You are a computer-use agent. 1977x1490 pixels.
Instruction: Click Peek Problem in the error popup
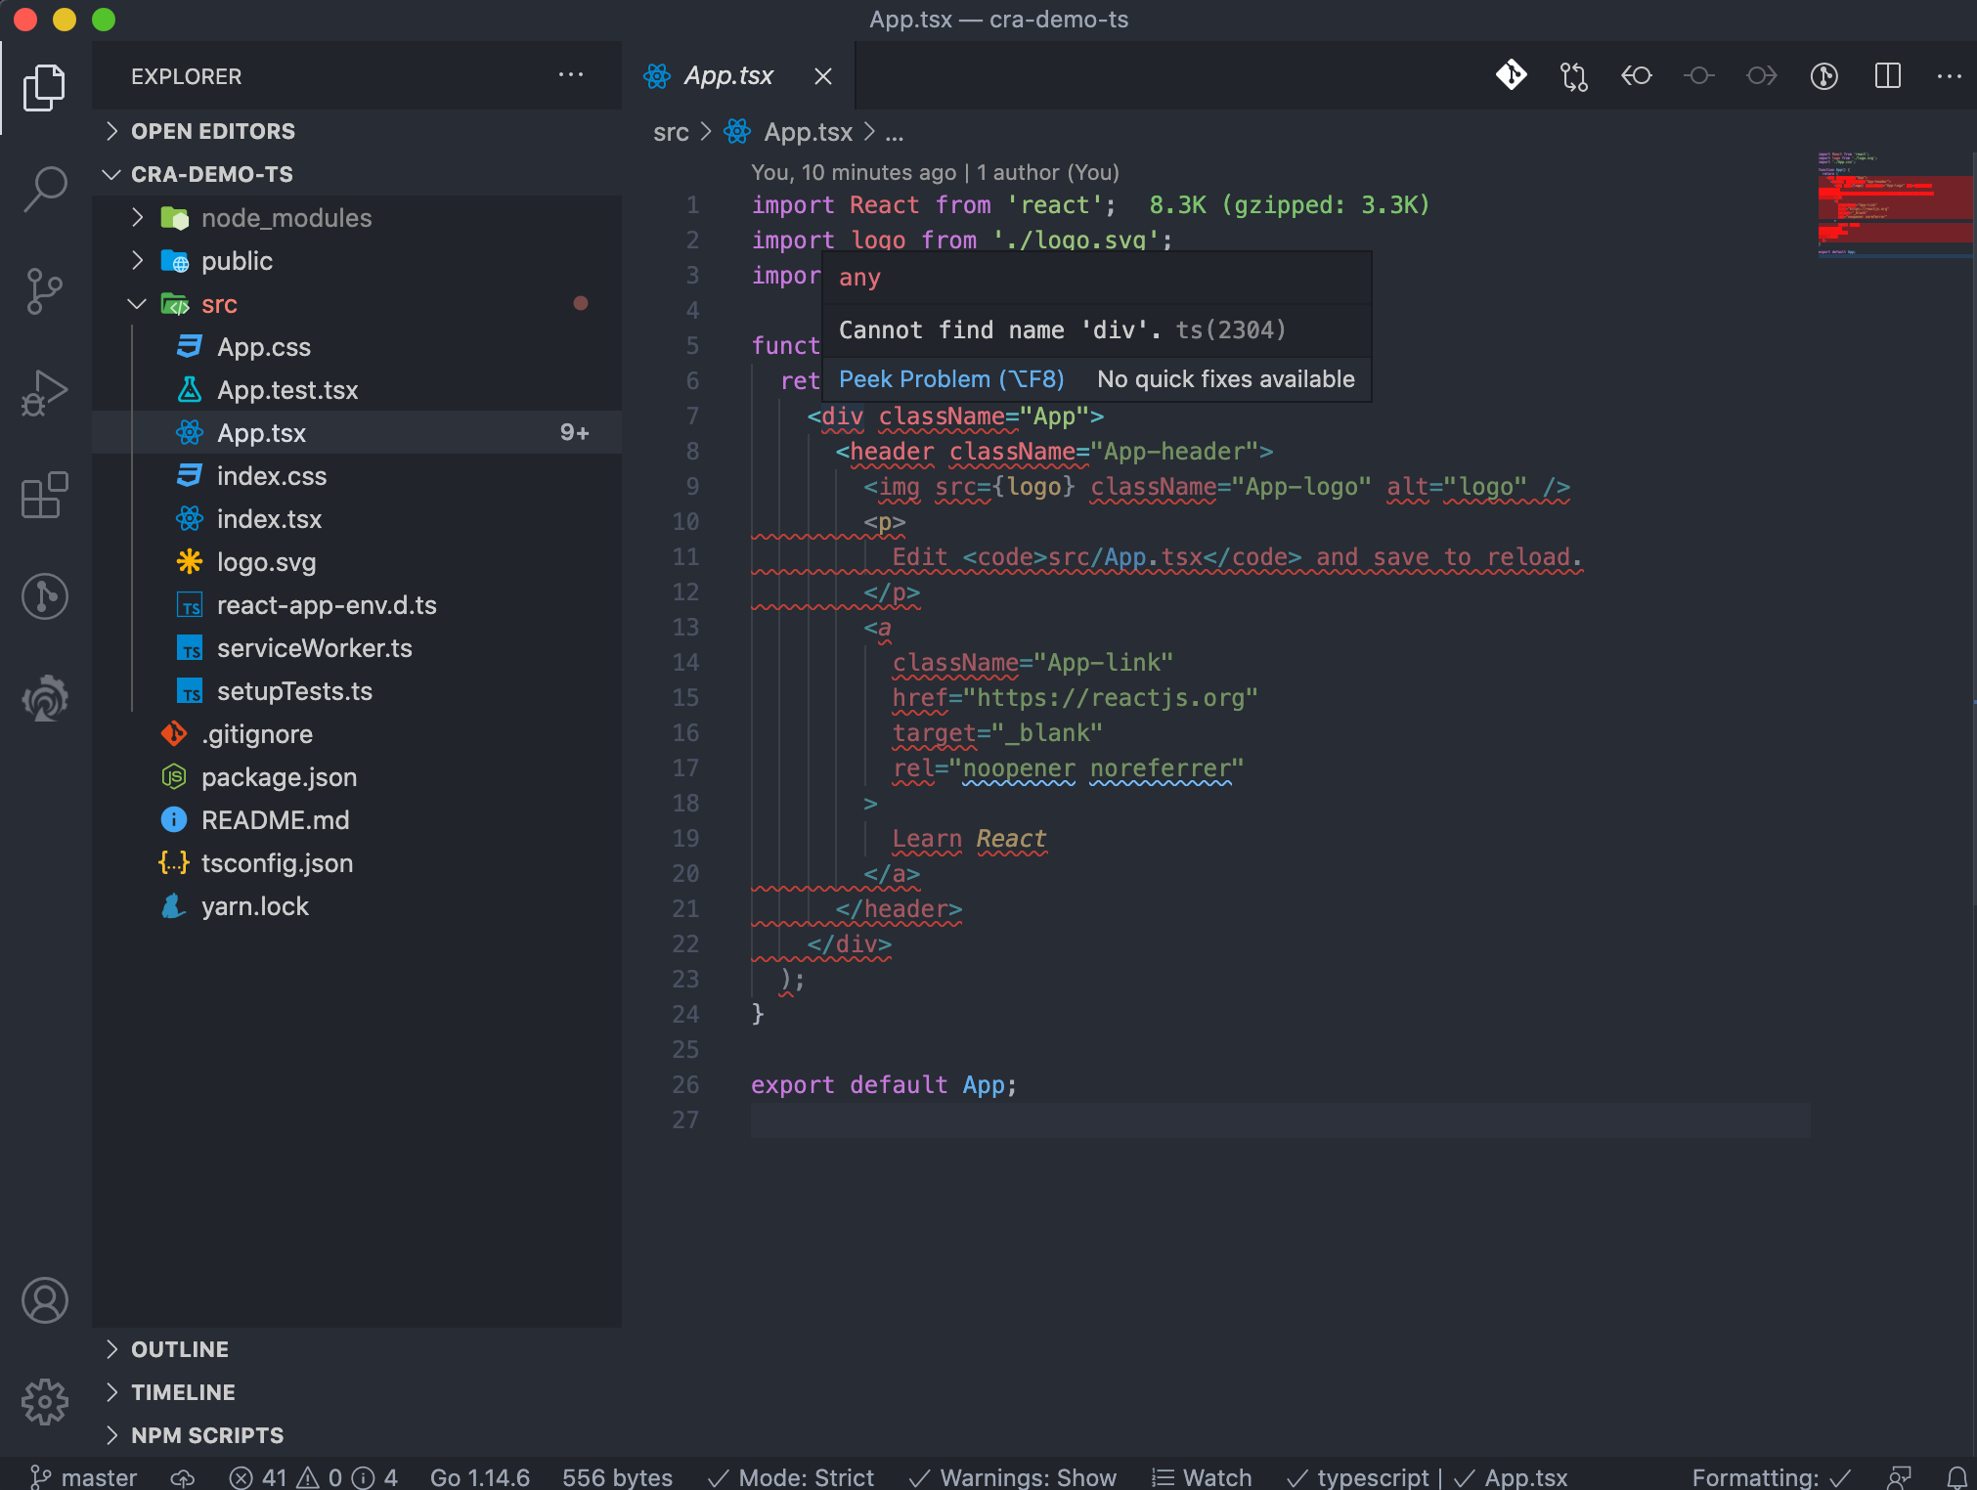(950, 379)
